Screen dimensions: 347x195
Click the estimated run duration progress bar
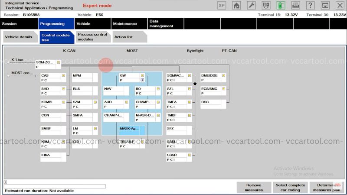point(55,186)
